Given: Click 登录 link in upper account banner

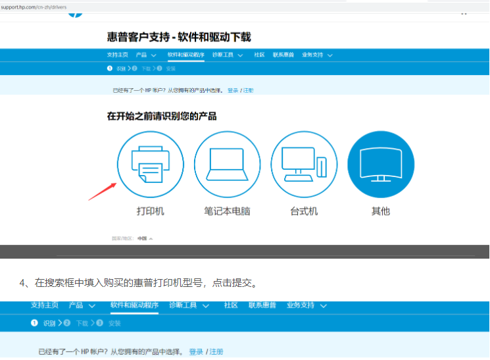Looking at the screenshot, I should pos(233,90).
